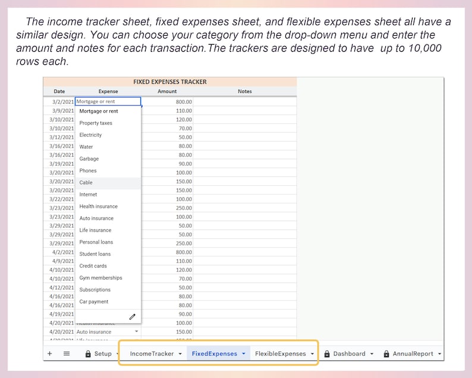Open the all sheets list icon

[67, 353]
